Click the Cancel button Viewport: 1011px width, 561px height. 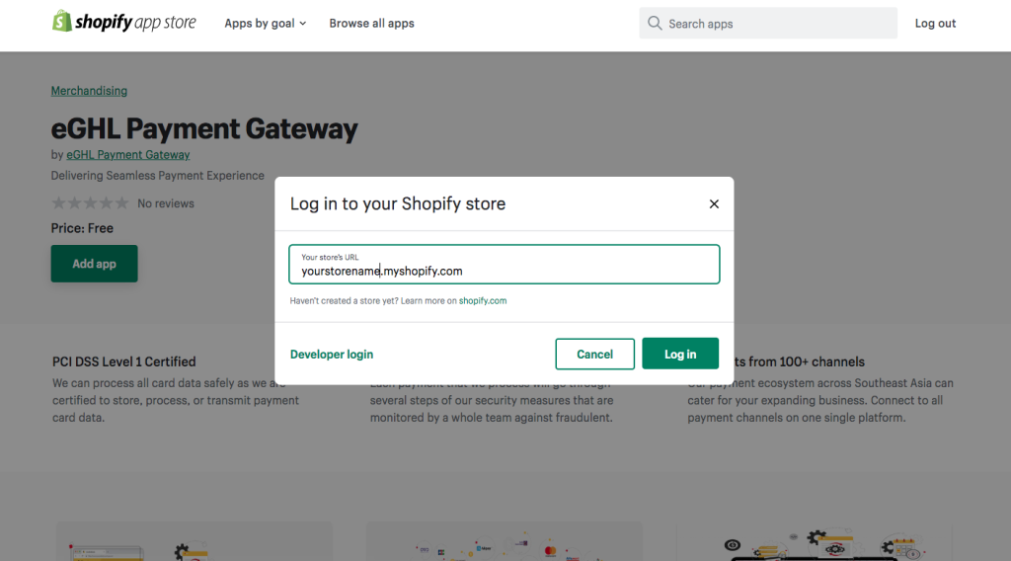pyautogui.click(x=594, y=354)
